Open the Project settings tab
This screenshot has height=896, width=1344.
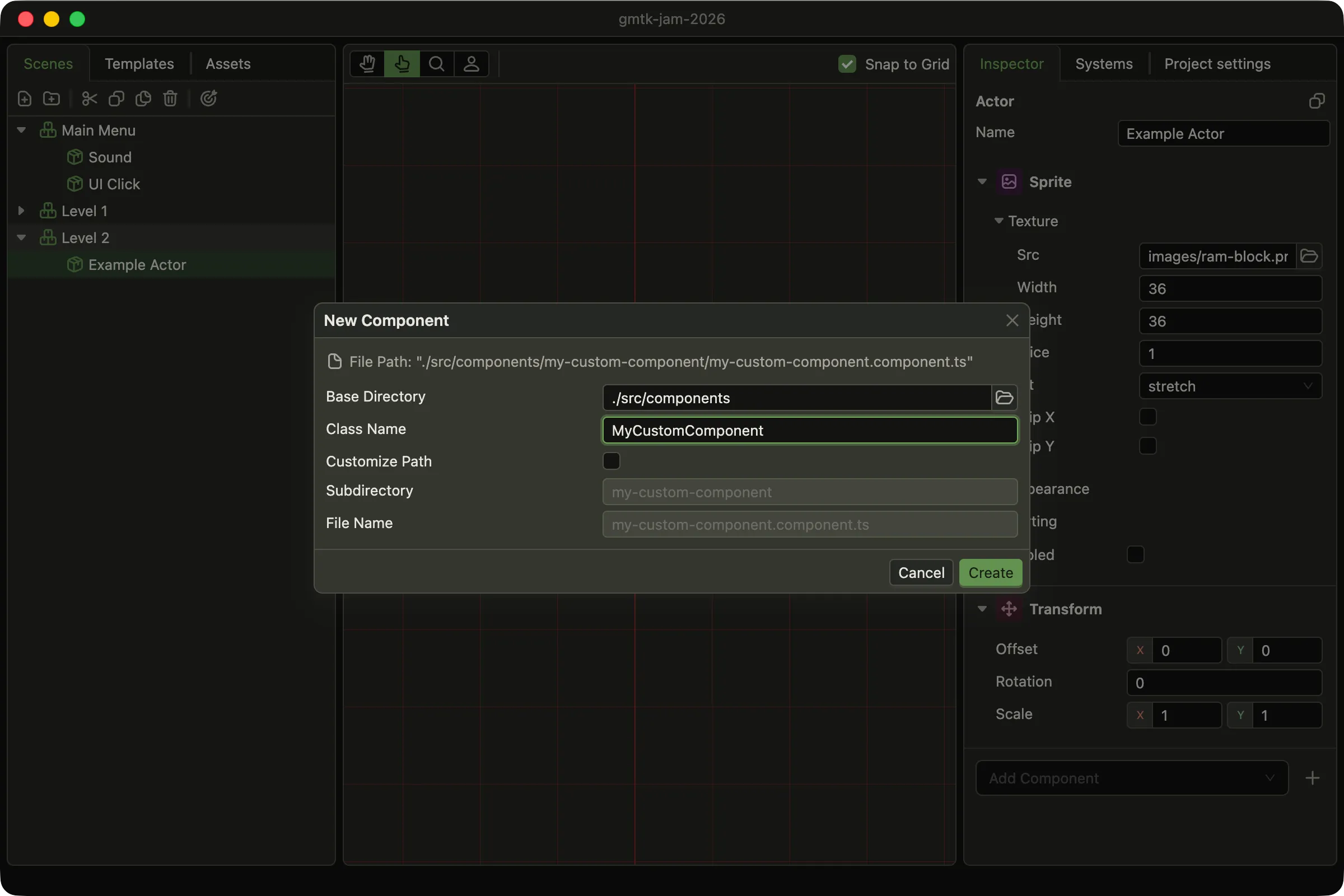[x=1217, y=63]
